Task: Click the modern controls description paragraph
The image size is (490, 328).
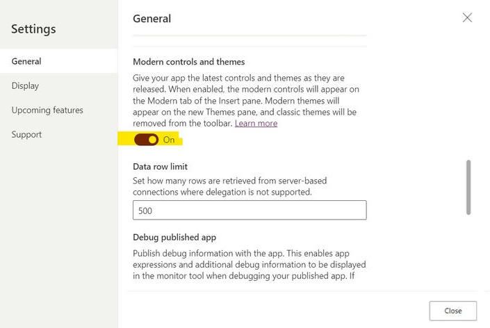Action: click(x=243, y=101)
